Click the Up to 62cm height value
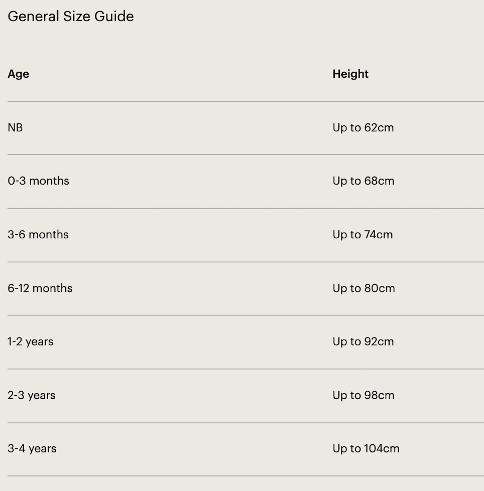This screenshot has height=491, width=484. (x=363, y=128)
